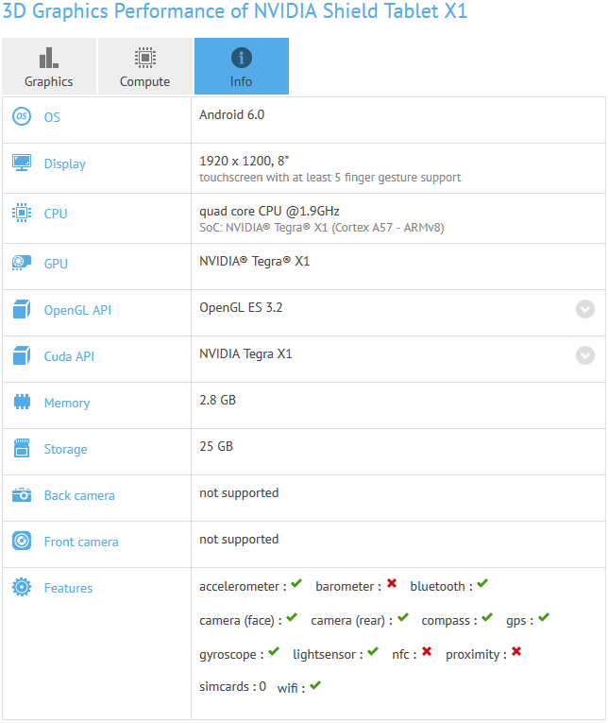
Task: Switch to the Compute tab
Action: point(144,66)
